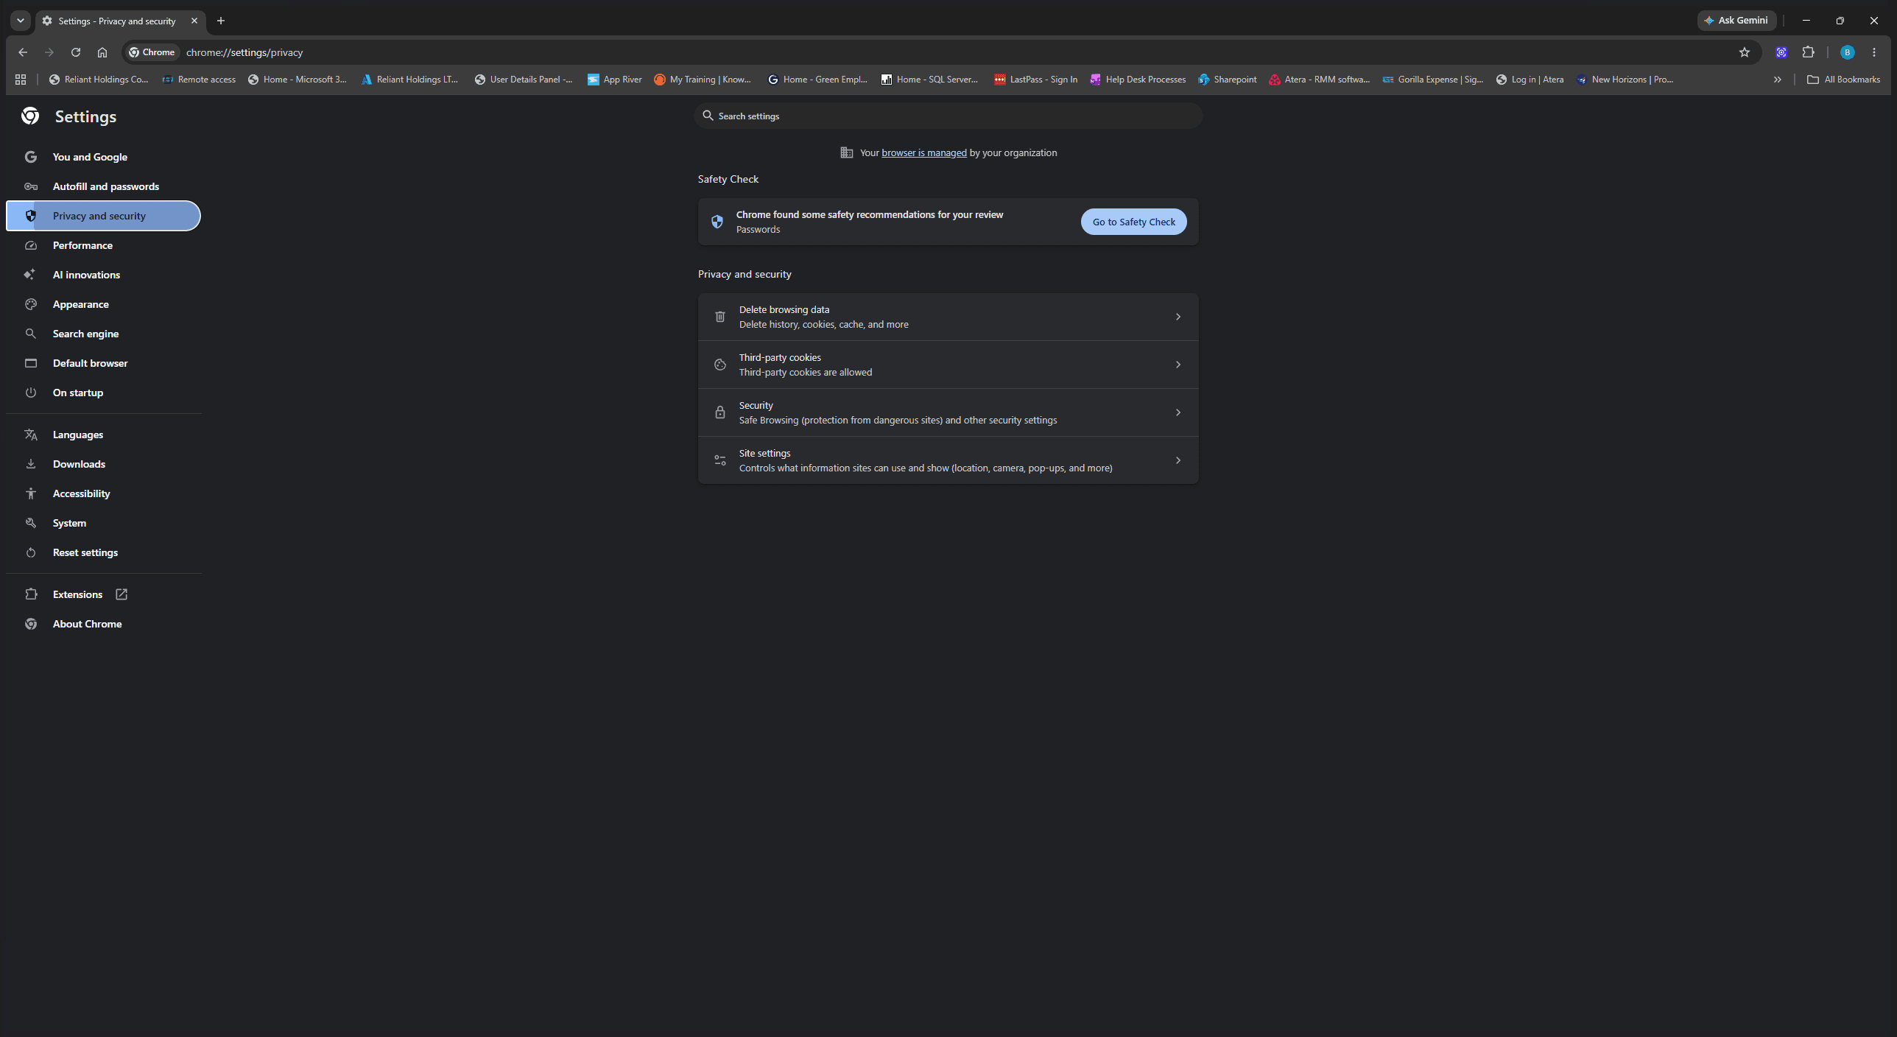This screenshot has width=1897, height=1037.
Task: Open Home - Green Empl... bookmark
Action: tap(817, 80)
